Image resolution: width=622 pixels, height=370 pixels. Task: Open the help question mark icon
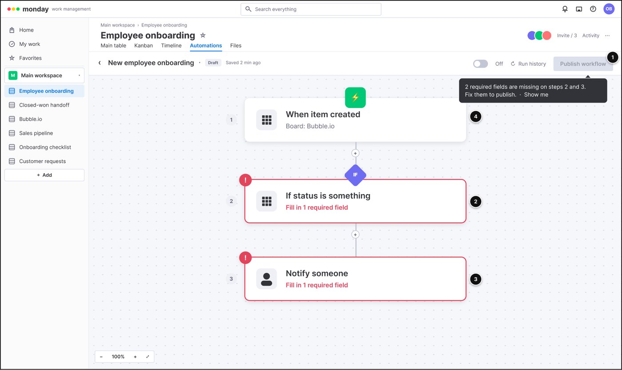(x=593, y=9)
